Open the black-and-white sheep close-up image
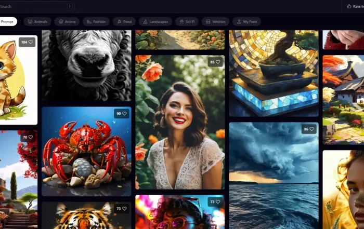Viewport: 364px width, 229px height. coord(86,65)
